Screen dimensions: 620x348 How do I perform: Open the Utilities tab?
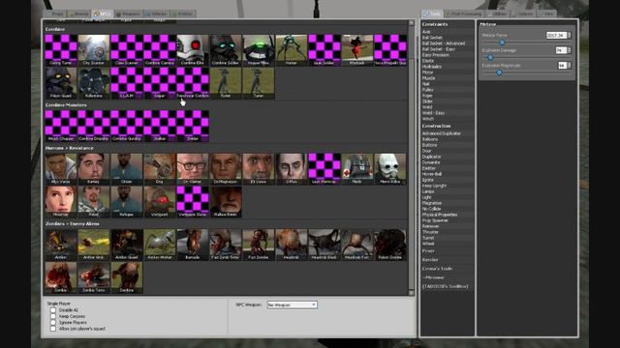click(x=497, y=14)
